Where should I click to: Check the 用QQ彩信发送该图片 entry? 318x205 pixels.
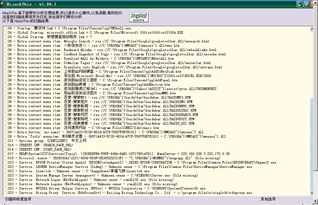[x=6, y=93]
